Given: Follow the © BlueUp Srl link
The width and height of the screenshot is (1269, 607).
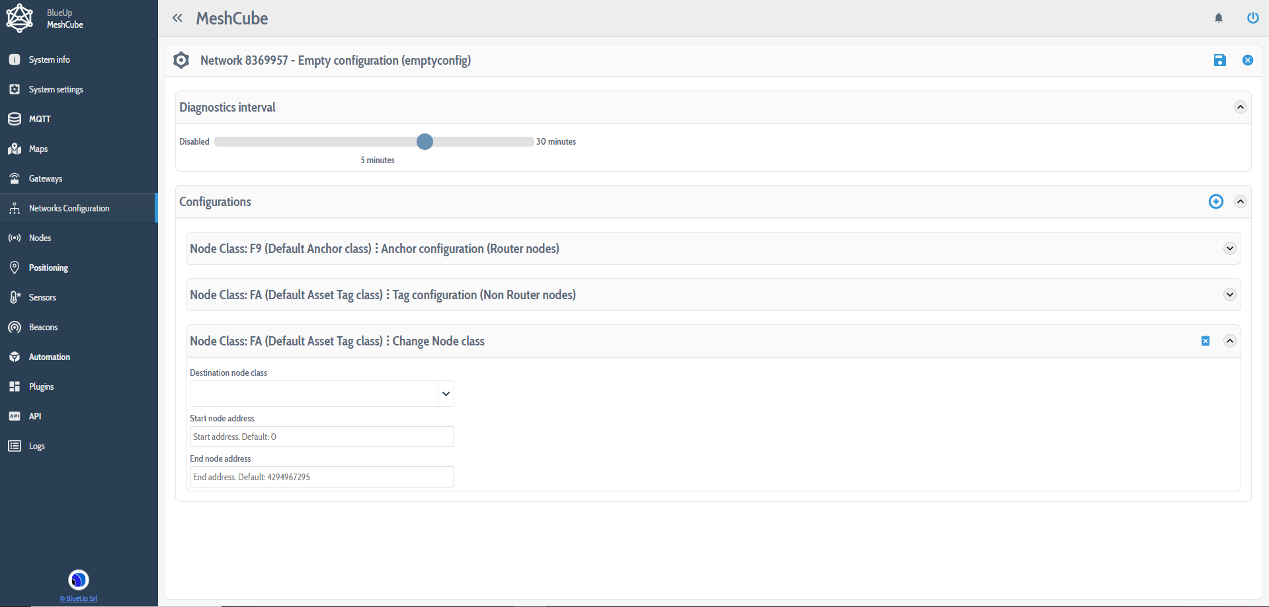Looking at the screenshot, I should pyautogui.click(x=79, y=598).
